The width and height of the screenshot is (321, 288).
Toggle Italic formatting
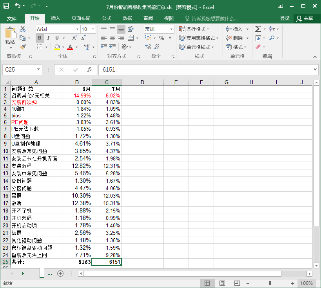[48, 38]
